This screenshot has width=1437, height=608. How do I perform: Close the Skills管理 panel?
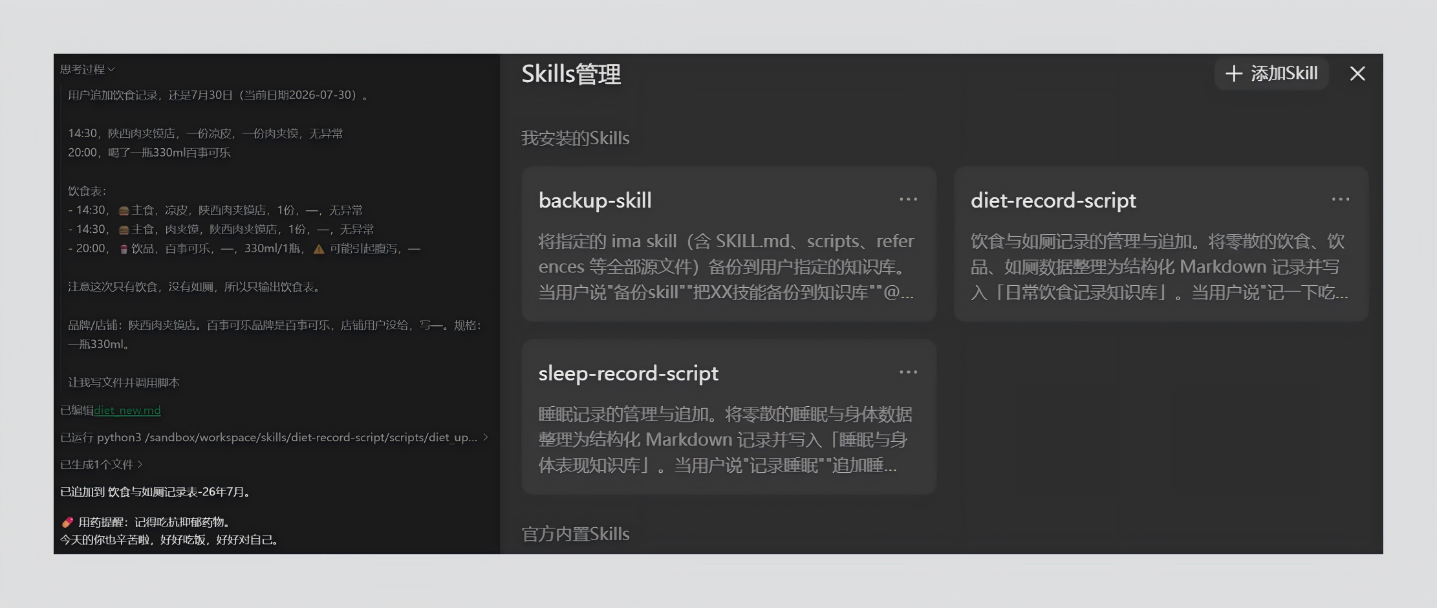point(1357,74)
